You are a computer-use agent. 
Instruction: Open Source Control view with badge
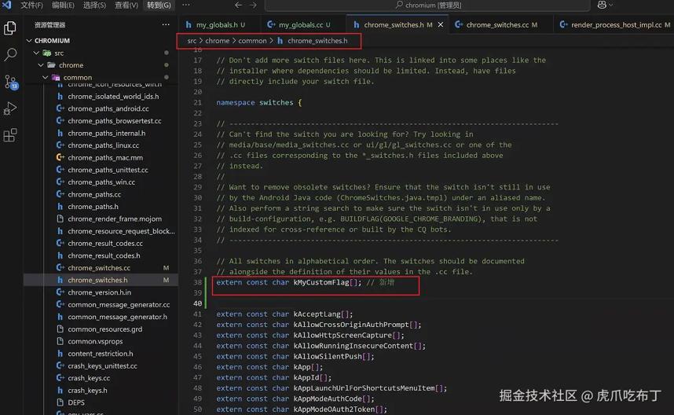pos(10,82)
